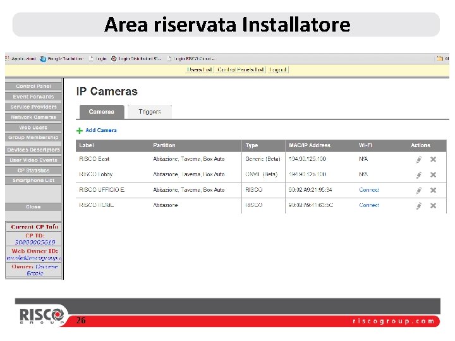Click the green plus Add Camera icon
The image size is (455, 341).
coord(79,131)
